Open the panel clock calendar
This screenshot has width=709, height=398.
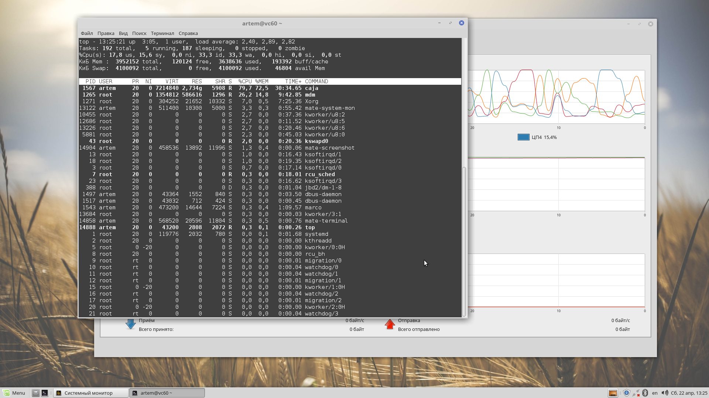click(689, 393)
